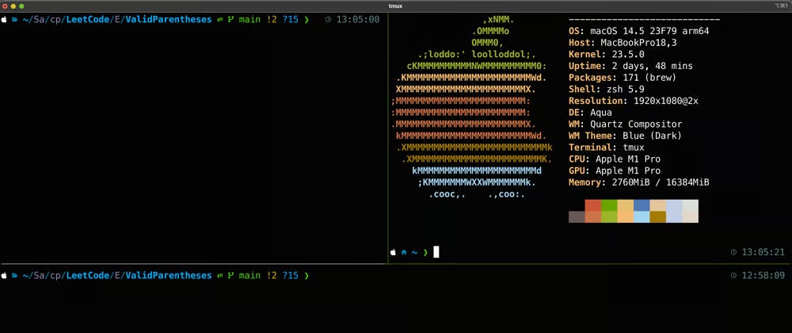The width and height of the screenshot is (792, 333).
Task: Select the dark gold neofetch color block
Action: pyautogui.click(x=657, y=216)
